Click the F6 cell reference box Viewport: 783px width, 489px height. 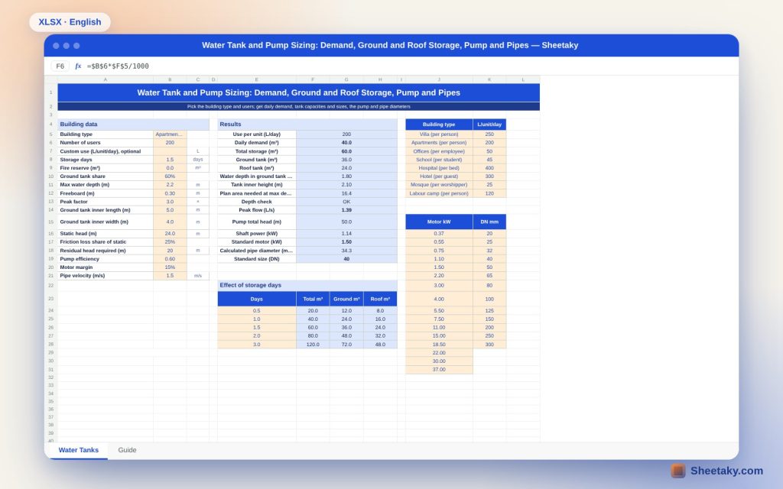click(60, 66)
